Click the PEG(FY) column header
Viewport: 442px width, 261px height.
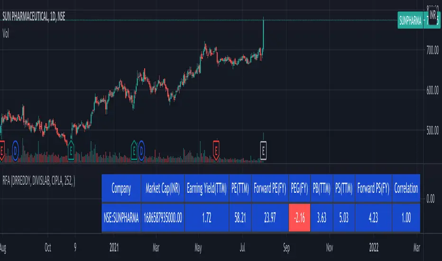pos(299,188)
